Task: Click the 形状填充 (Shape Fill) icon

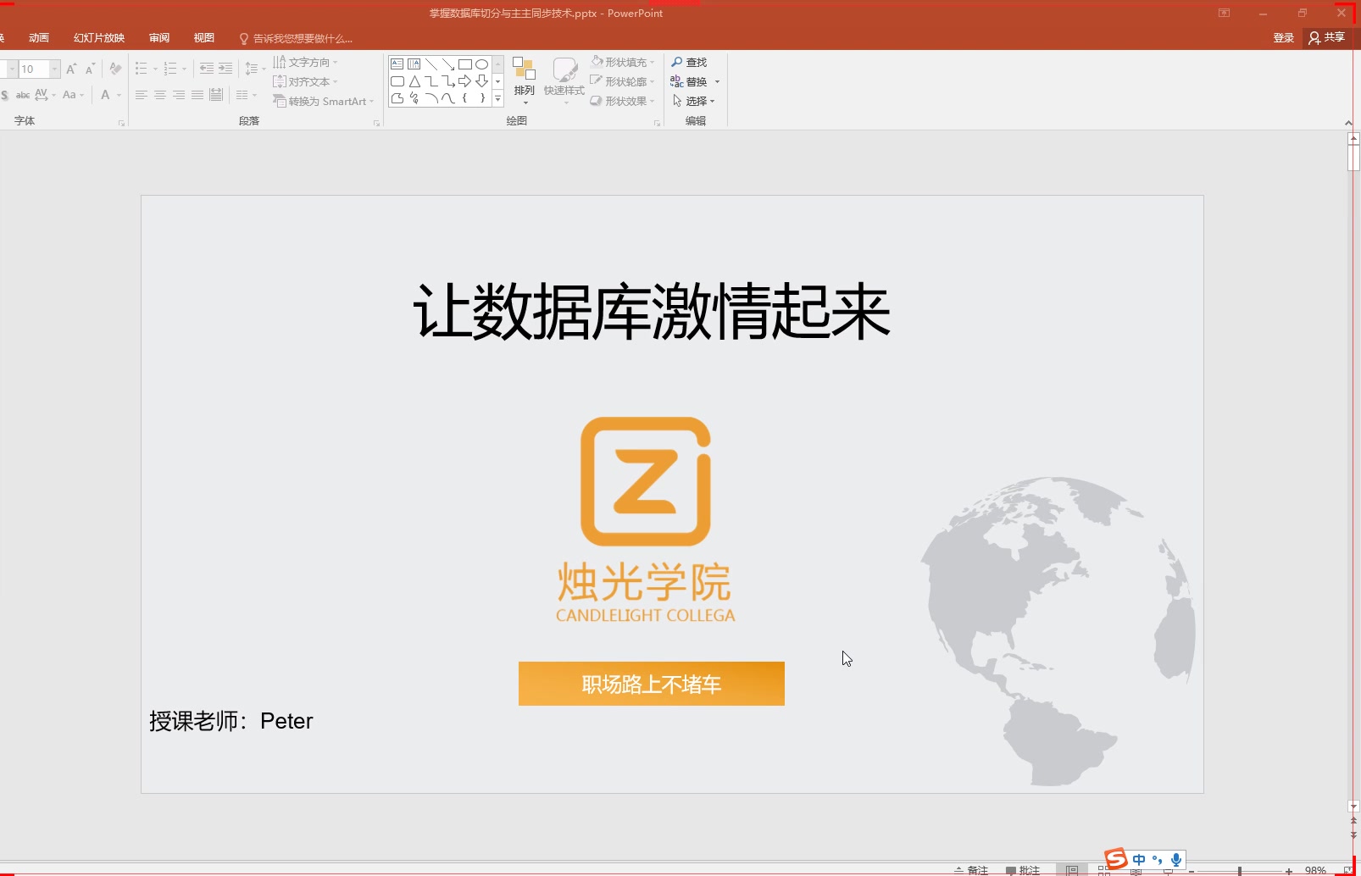Action: (597, 61)
